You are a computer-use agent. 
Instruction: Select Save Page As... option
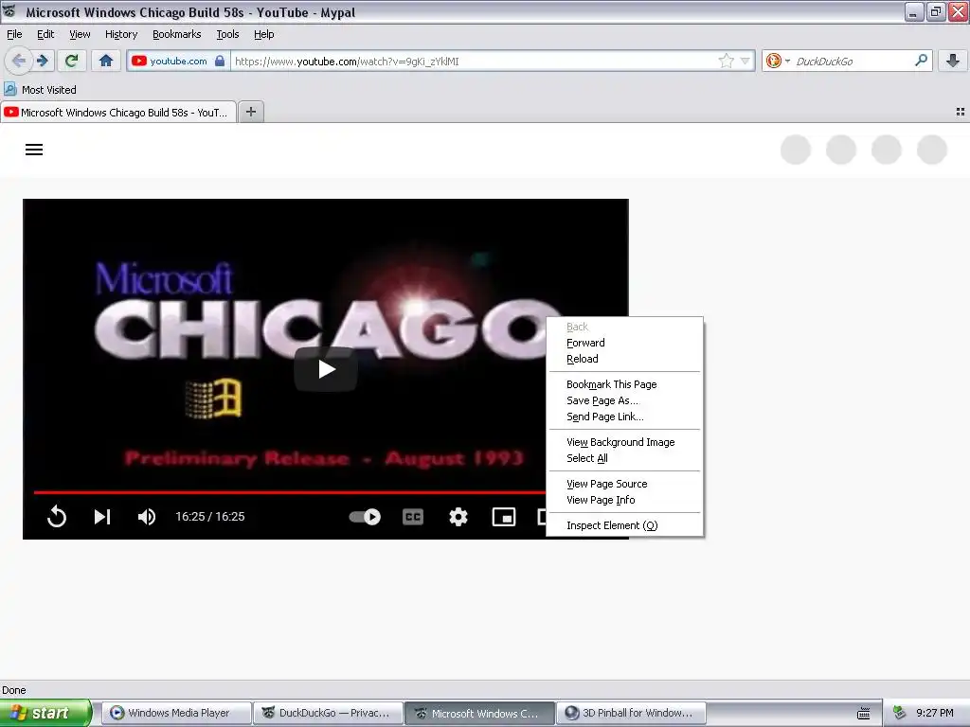pyautogui.click(x=625, y=400)
